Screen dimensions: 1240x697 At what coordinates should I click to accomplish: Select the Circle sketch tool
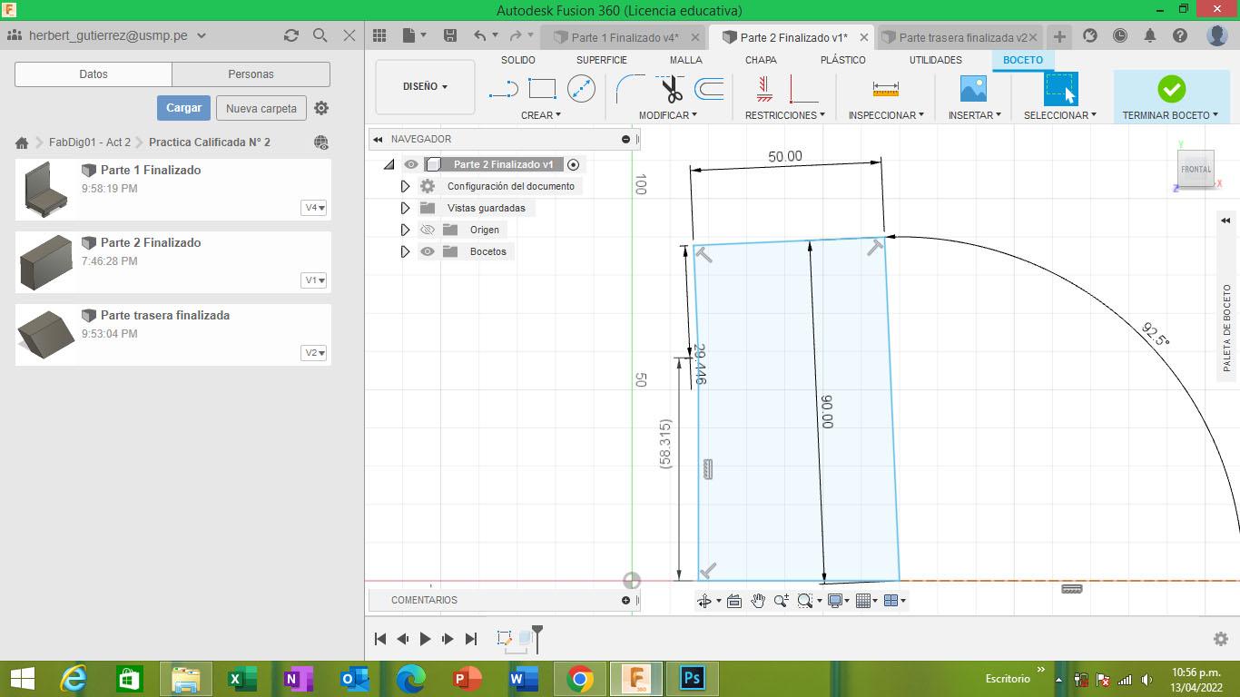(x=581, y=89)
